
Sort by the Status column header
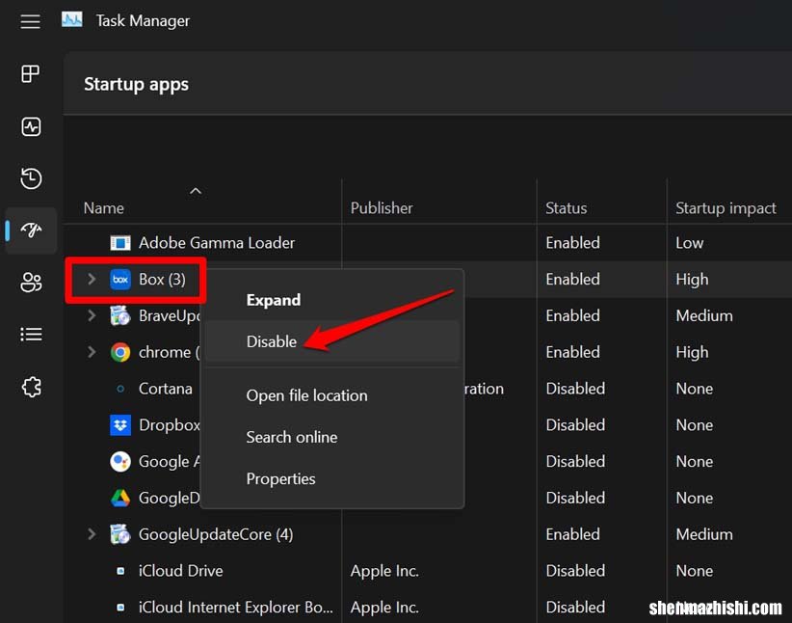(x=566, y=208)
